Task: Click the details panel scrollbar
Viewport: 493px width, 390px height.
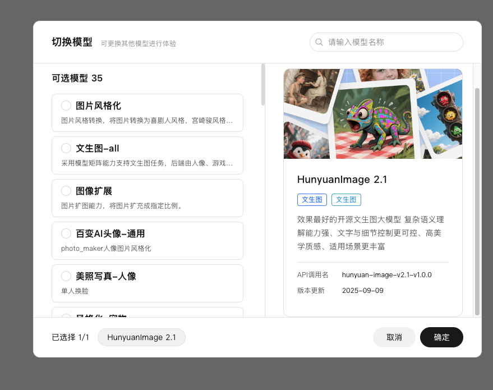Action: [x=477, y=201]
